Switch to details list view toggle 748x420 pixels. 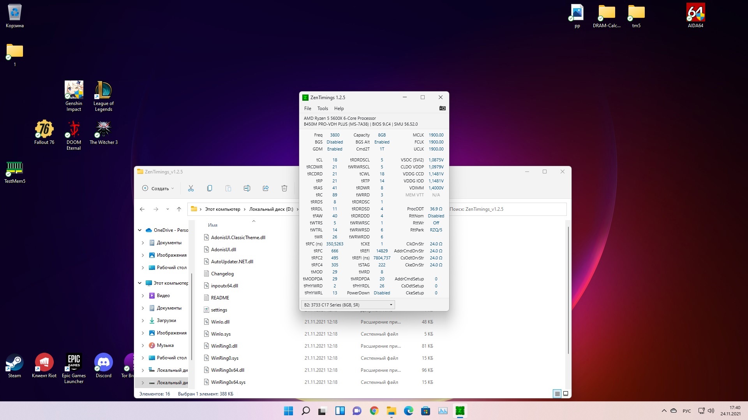tap(557, 394)
